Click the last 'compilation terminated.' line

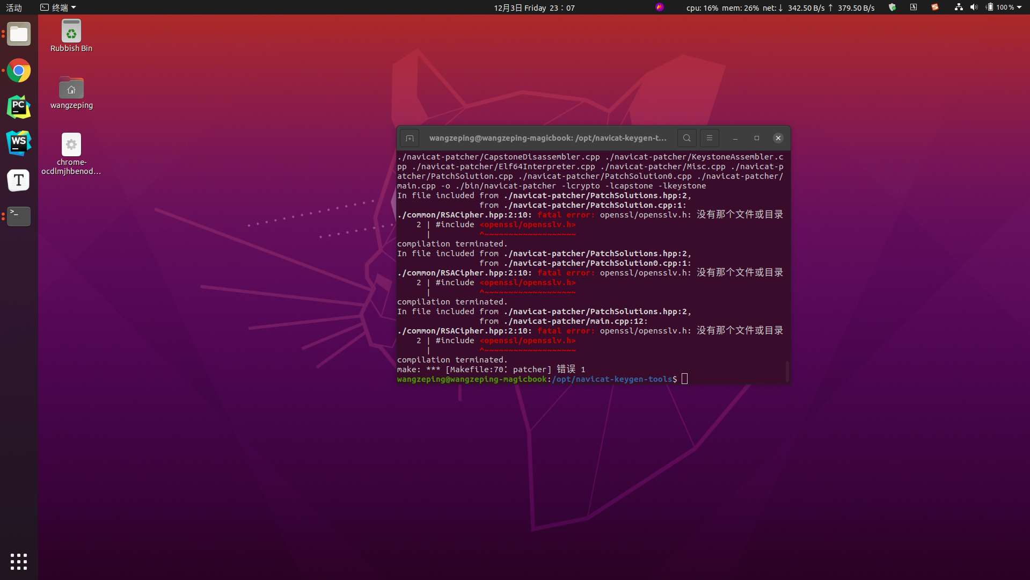coord(452,360)
